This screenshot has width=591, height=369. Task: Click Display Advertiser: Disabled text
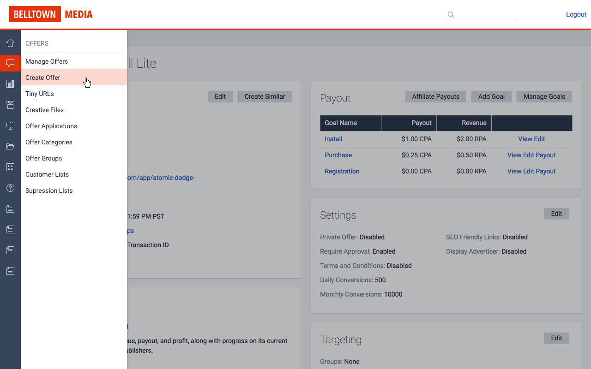pyautogui.click(x=486, y=251)
